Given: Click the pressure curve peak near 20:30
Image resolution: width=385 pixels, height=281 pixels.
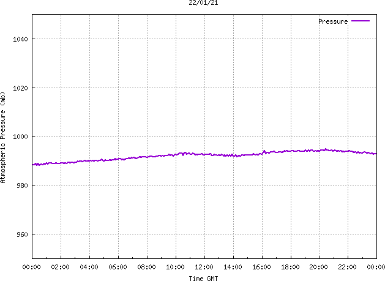Looking at the screenshot, I should 326,149.
